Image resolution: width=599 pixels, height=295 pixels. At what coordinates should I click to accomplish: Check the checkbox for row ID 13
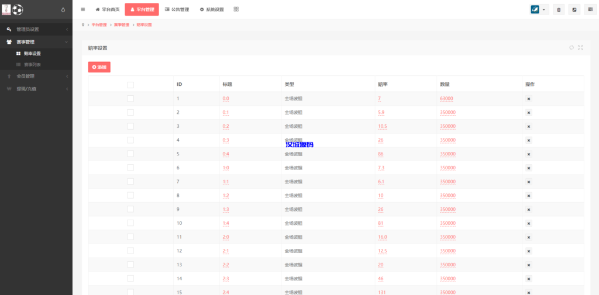click(x=130, y=265)
